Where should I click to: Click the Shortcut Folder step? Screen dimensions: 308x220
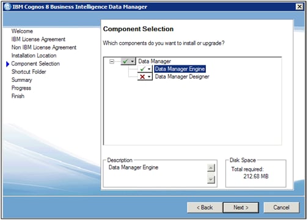[29, 71]
